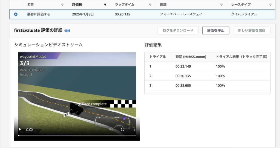The image size is (280, 148).
Task: Click ログをダウンロード button
Action: (x=178, y=30)
